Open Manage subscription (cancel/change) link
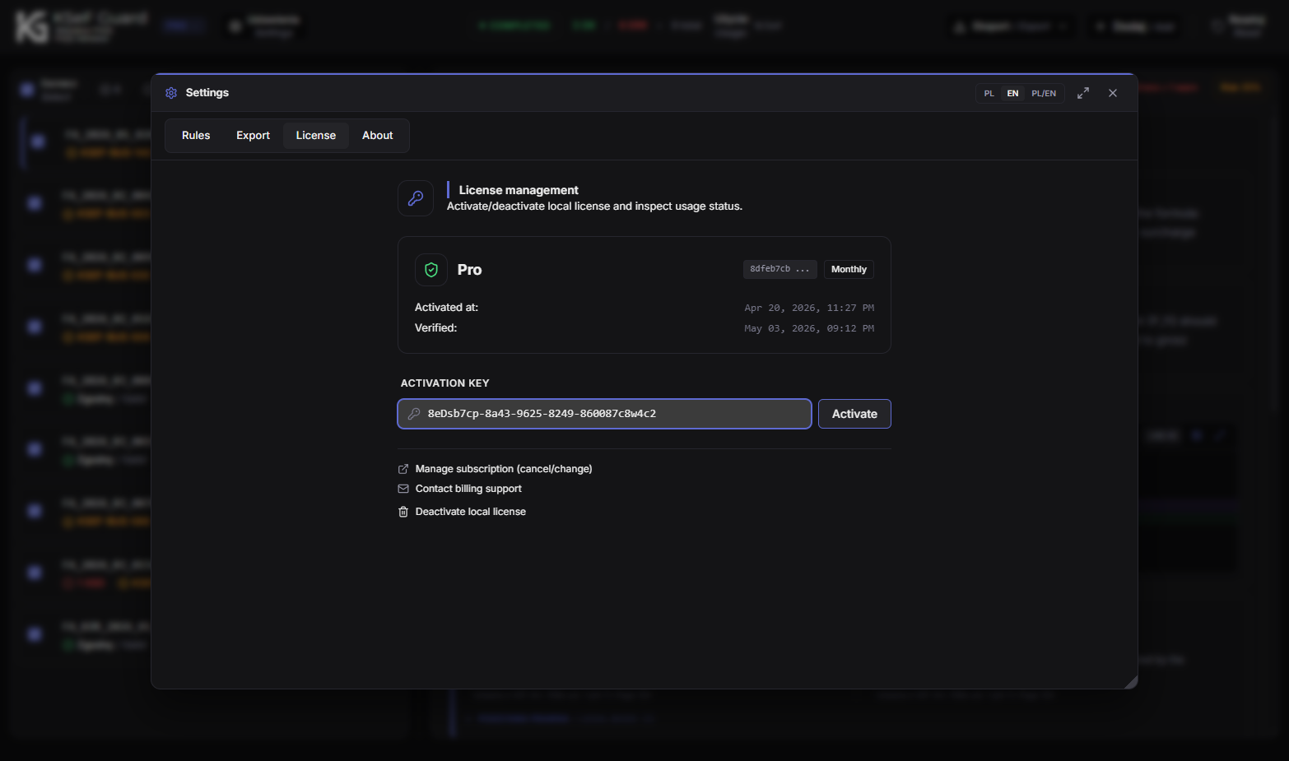The height and width of the screenshot is (761, 1289). [504, 469]
